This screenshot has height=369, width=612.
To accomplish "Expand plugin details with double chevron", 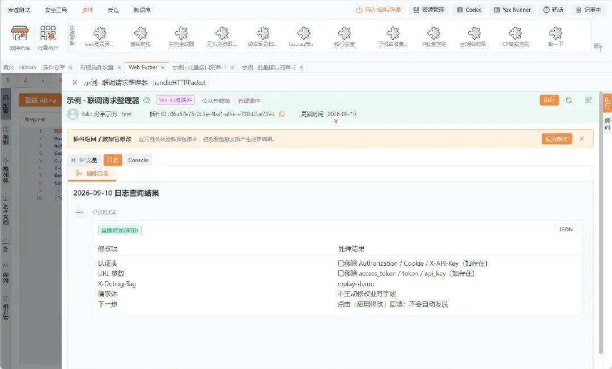I will (x=335, y=121).
